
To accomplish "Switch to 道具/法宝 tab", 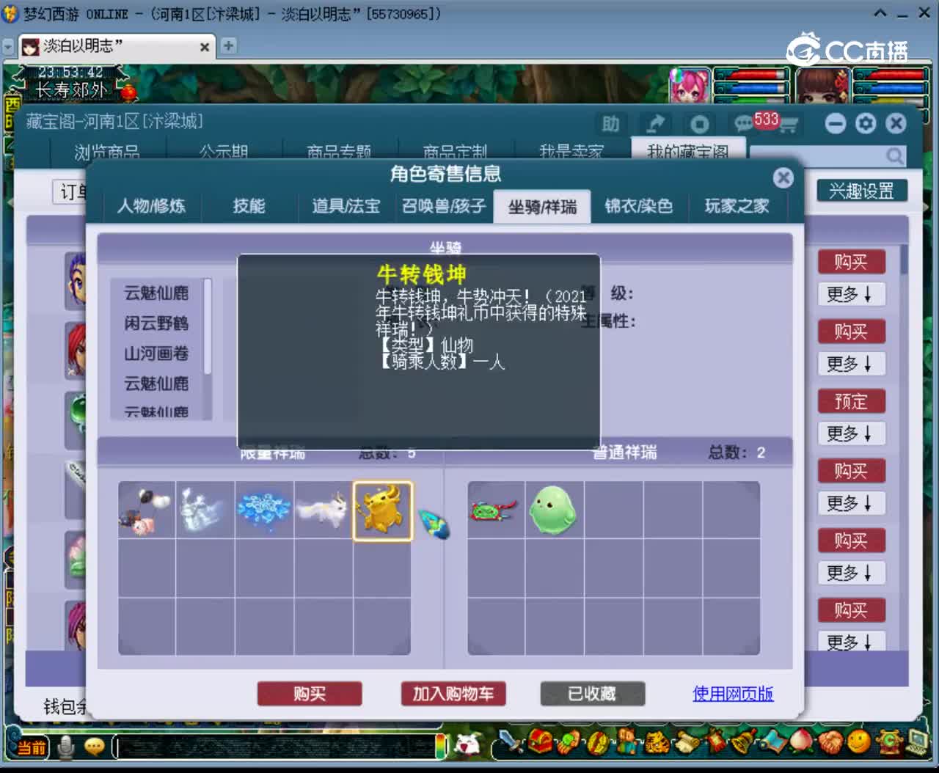I will click(x=346, y=206).
